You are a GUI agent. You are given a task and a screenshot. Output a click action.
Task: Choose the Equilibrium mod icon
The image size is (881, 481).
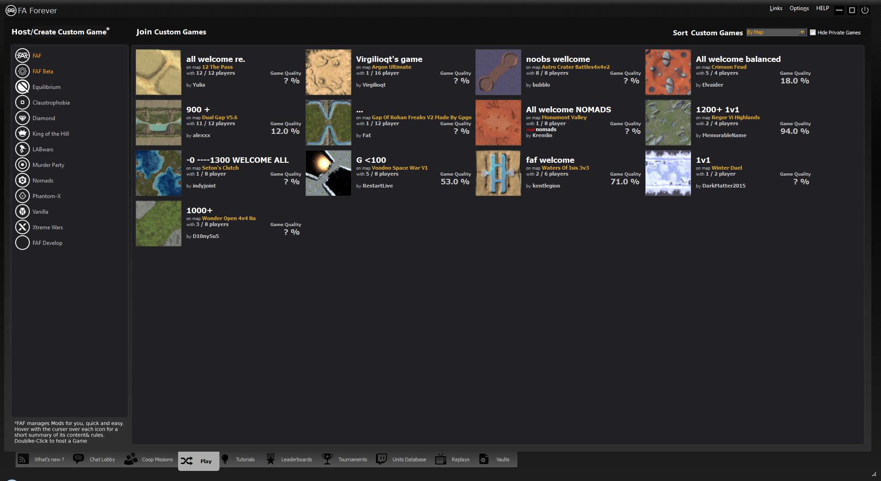[x=22, y=87]
